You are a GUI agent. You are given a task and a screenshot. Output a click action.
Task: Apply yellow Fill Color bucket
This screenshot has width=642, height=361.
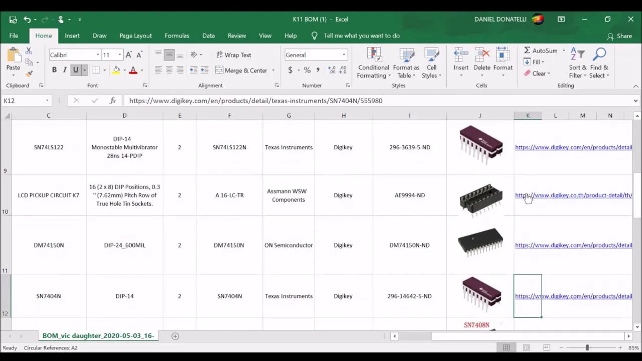click(x=116, y=70)
